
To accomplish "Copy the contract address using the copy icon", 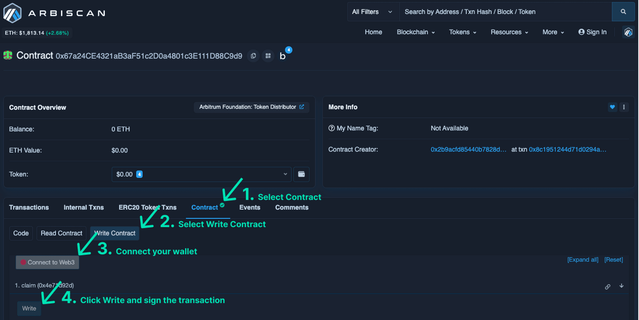I will tap(253, 56).
